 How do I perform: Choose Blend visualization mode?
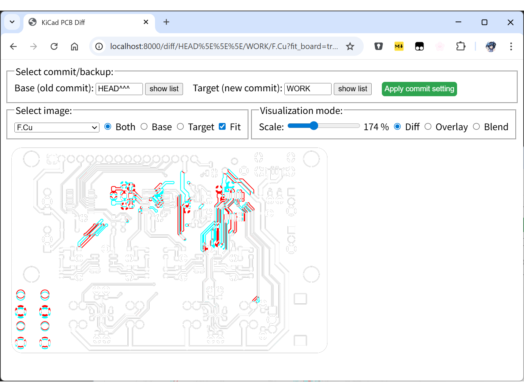tap(476, 127)
